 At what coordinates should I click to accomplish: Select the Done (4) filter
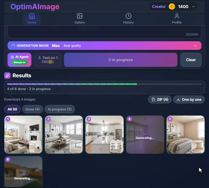pyautogui.click(x=32, y=109)
